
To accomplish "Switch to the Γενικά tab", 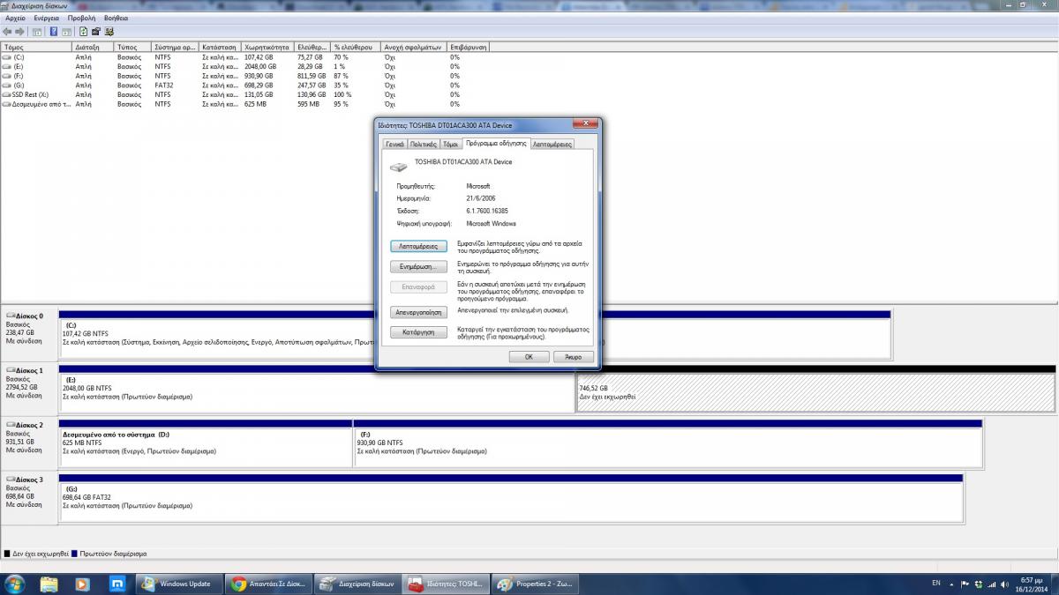I will (394, 144).
